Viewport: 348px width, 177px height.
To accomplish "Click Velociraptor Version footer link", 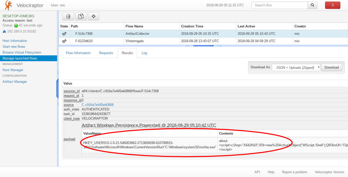I will tap(329, 172).
